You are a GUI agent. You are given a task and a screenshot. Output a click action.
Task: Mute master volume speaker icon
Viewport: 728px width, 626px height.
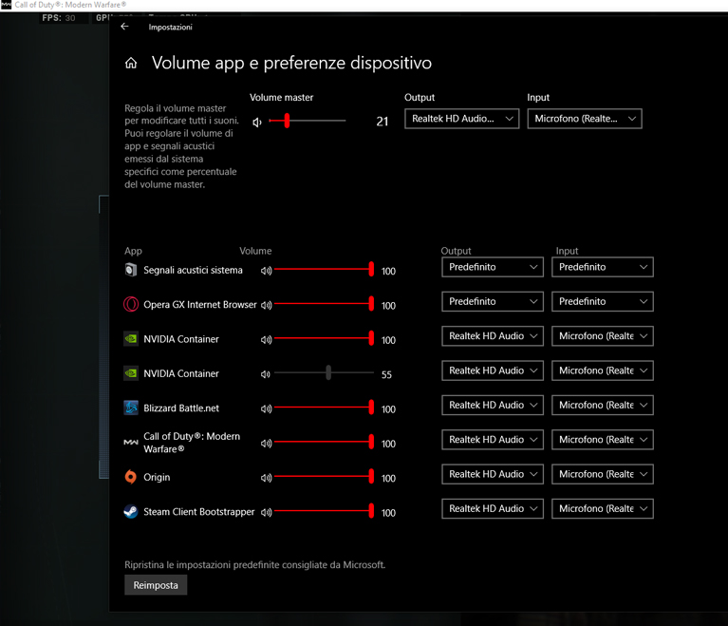257,122
